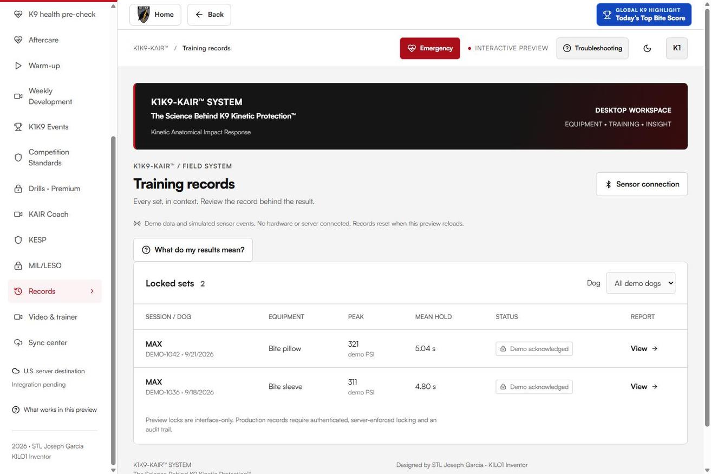Click the Aftercare heart icon in sidebar
711x474 pixels.
[18, 40]
